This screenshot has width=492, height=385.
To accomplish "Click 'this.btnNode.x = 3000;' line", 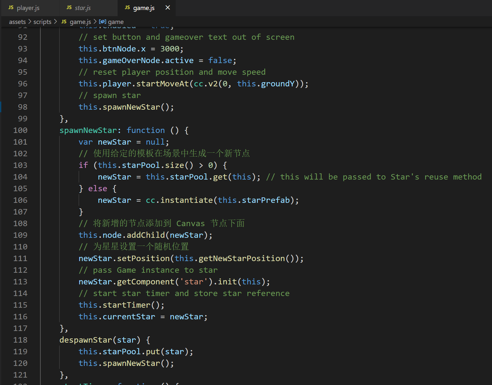I will pyautogui.click(x=131, y=49).
